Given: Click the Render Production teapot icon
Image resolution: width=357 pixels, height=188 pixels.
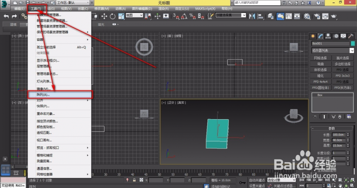Looking at the screenshot, I should pos(334,16).
